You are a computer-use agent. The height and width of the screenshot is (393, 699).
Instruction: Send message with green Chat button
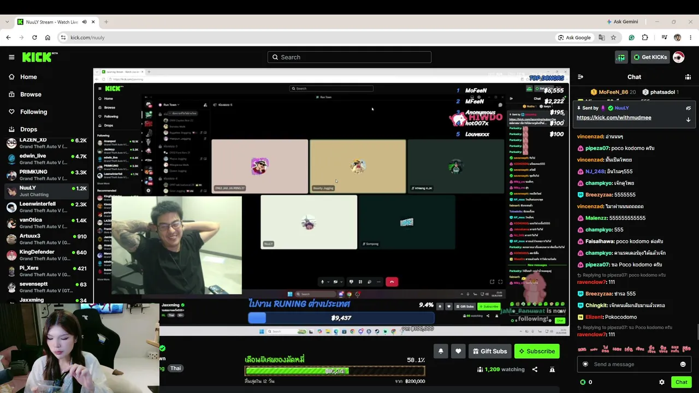click(681, 382)
